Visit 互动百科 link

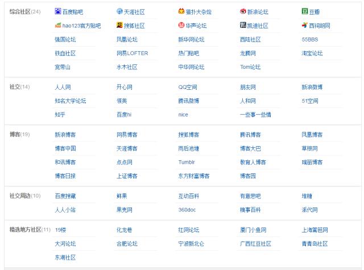tap(189, 196)
